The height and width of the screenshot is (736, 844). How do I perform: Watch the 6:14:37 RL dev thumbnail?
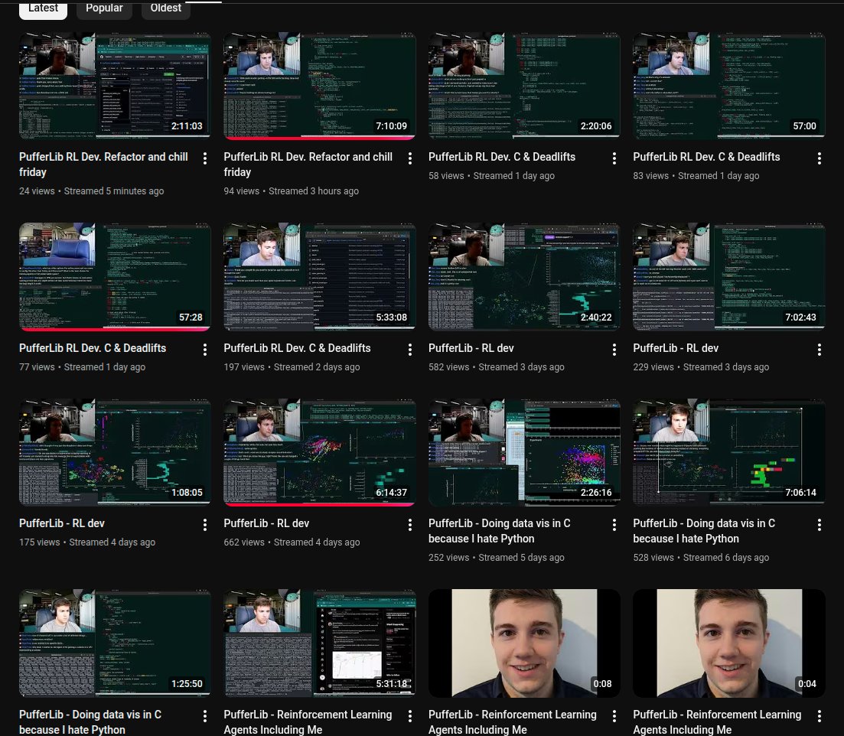click(x=320, y=452)
